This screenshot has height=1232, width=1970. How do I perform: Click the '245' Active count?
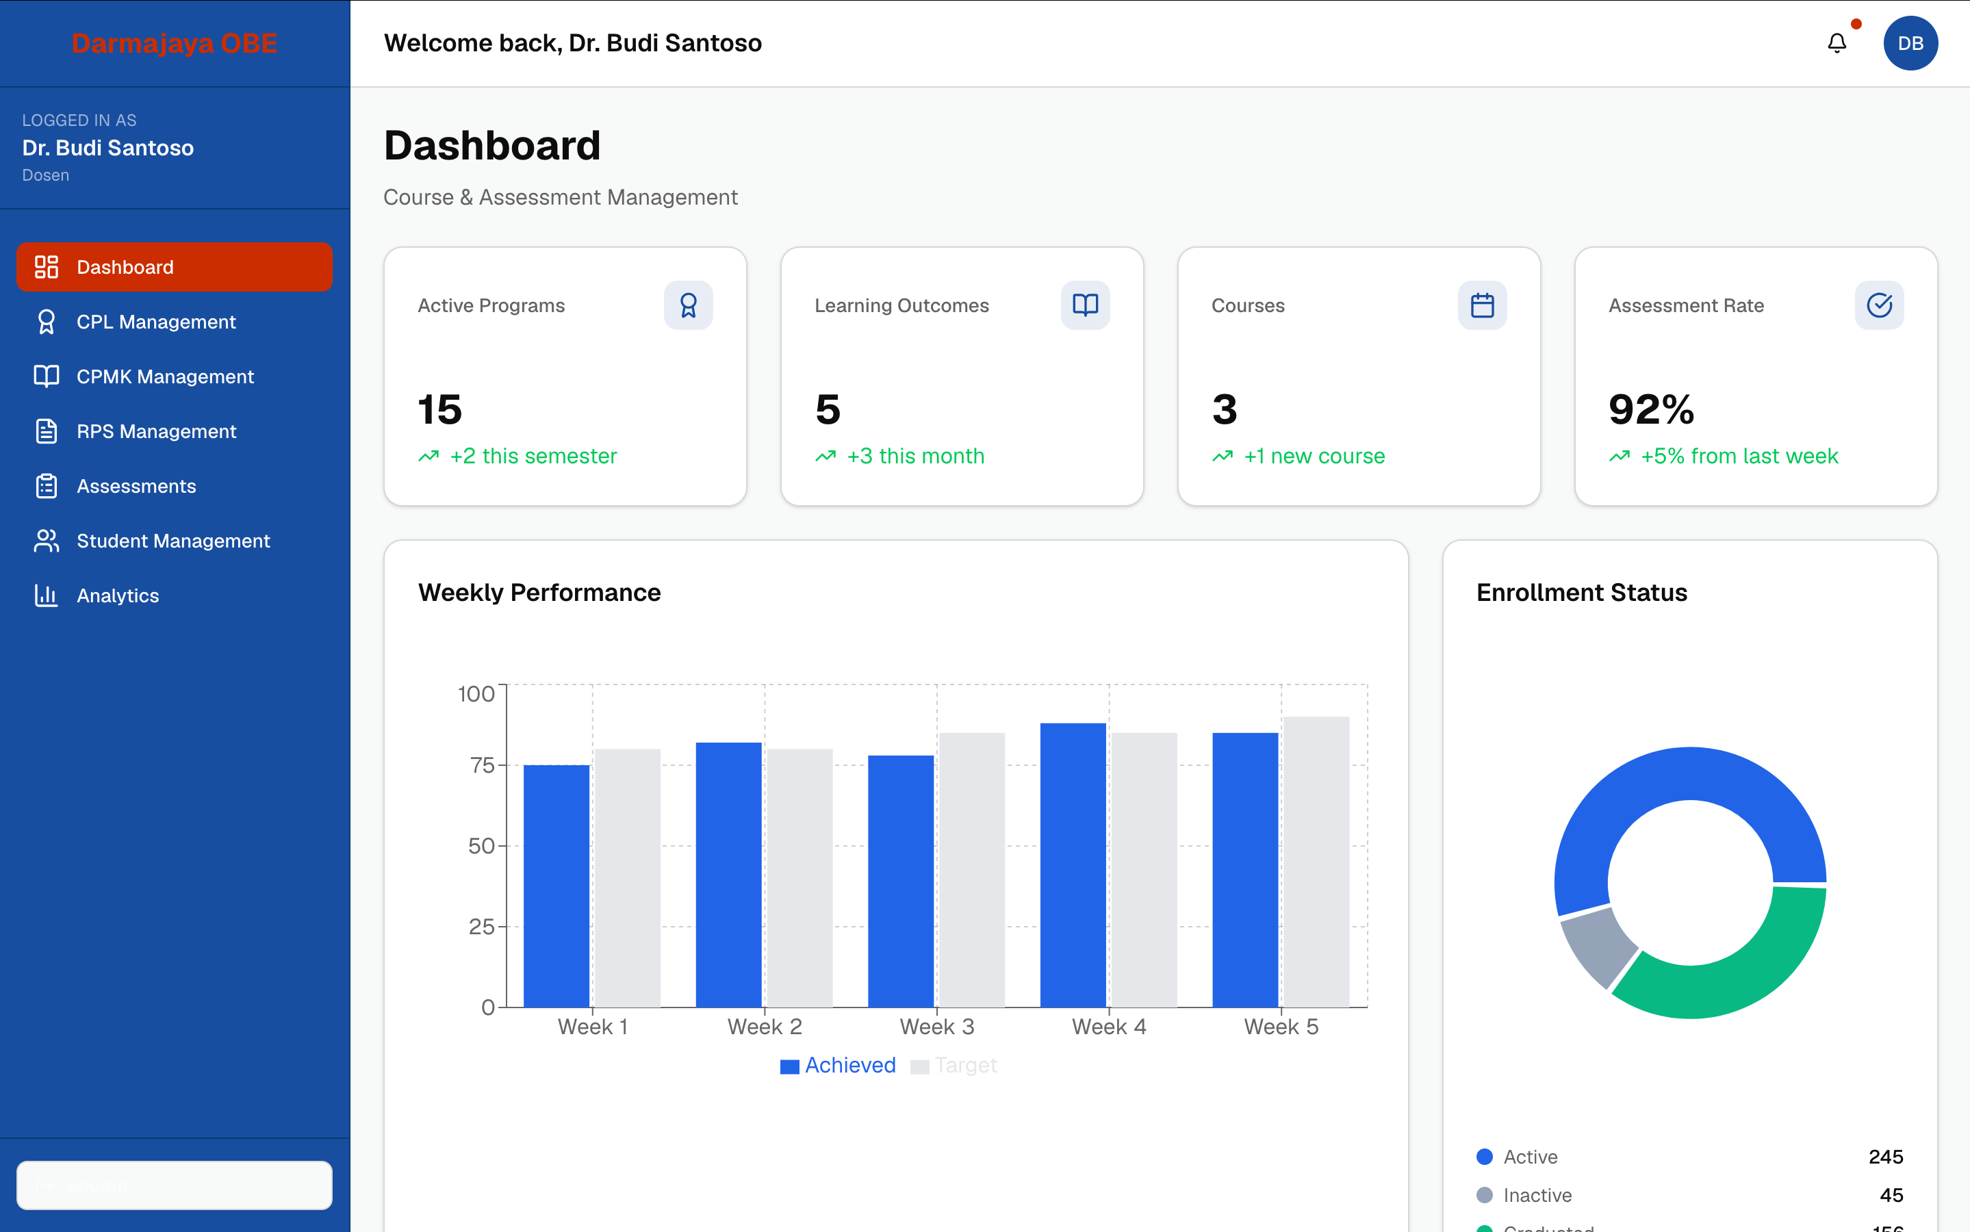pos(1885,1156)
